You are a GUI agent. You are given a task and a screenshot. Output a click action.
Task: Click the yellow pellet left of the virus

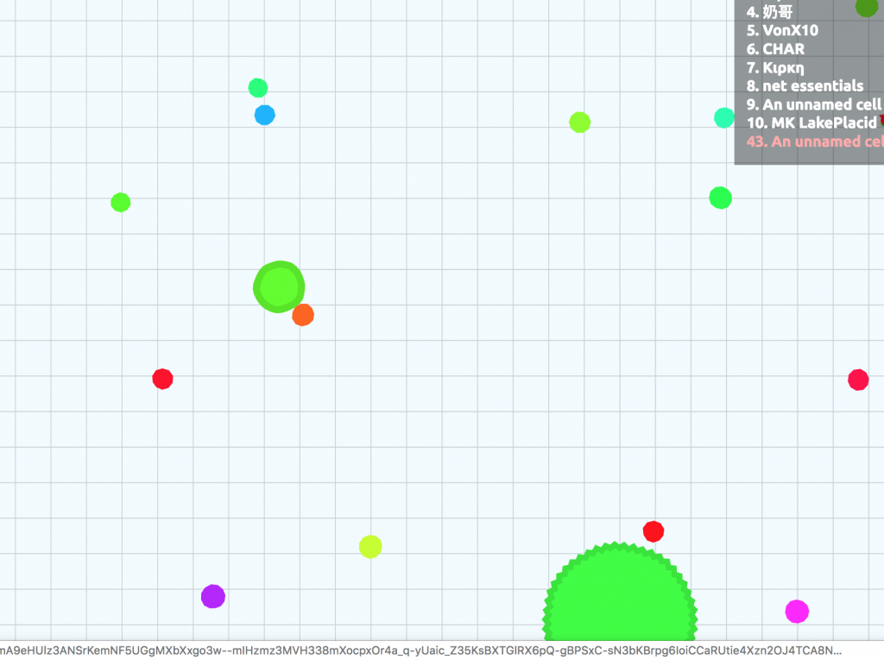click(x=370, y=546)
